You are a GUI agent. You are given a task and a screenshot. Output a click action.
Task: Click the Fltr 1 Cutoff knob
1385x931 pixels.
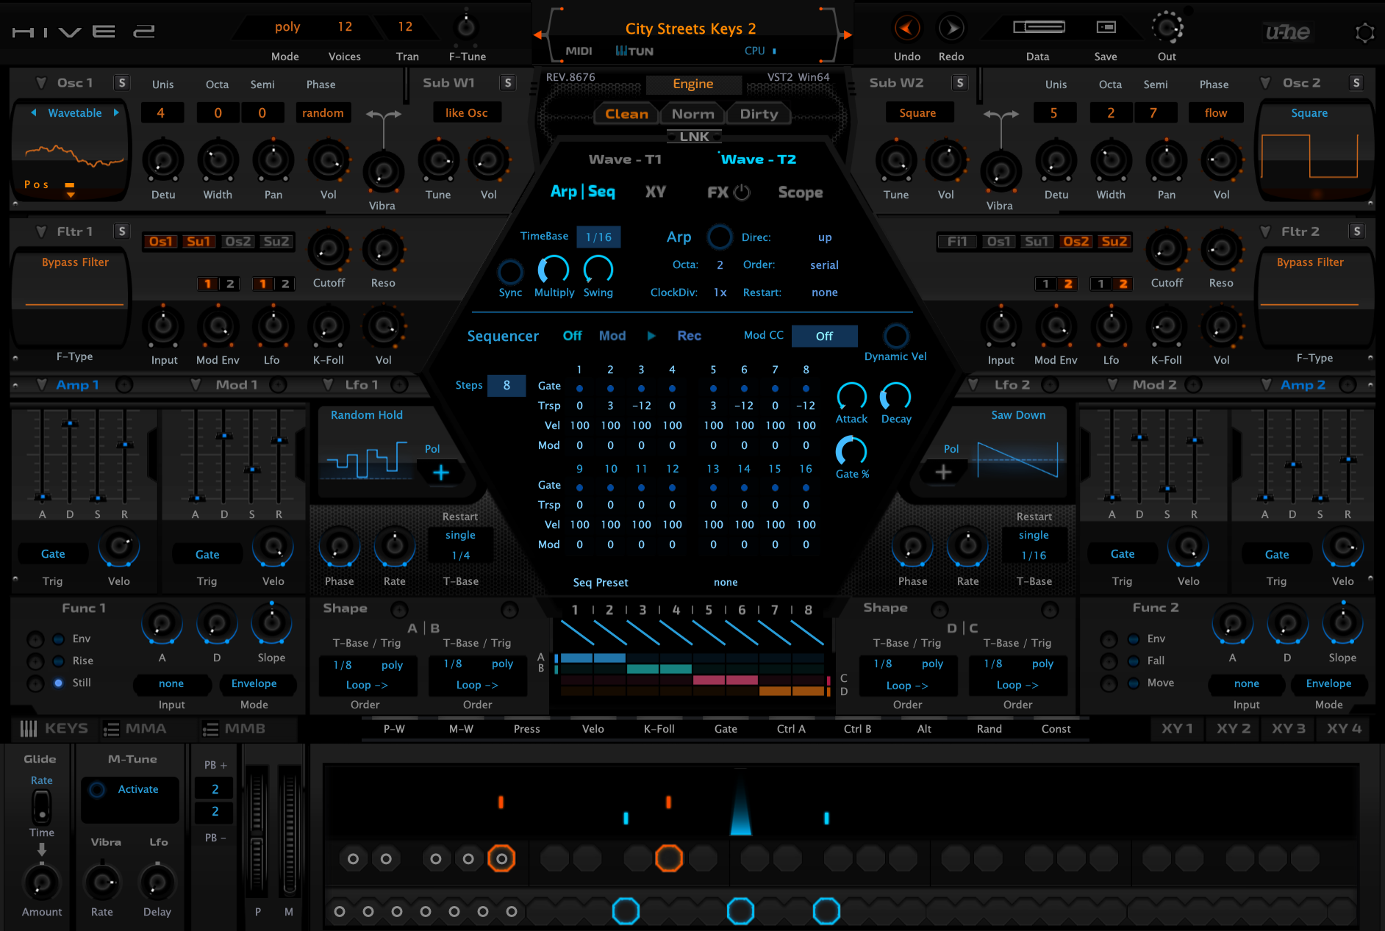(329, 250)
